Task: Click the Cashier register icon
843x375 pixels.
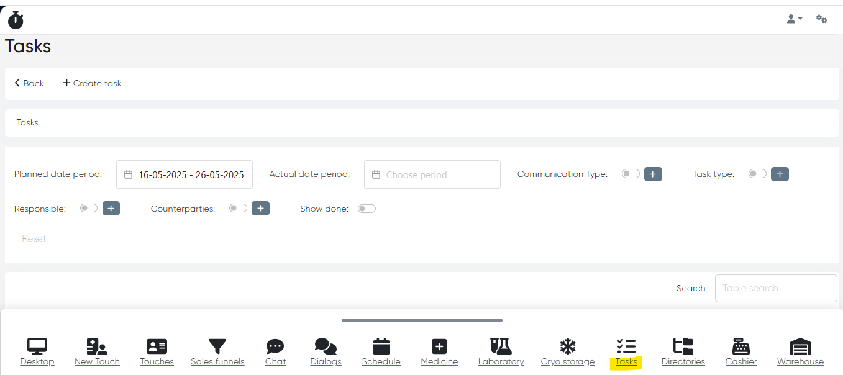Action: click(741, 346)
